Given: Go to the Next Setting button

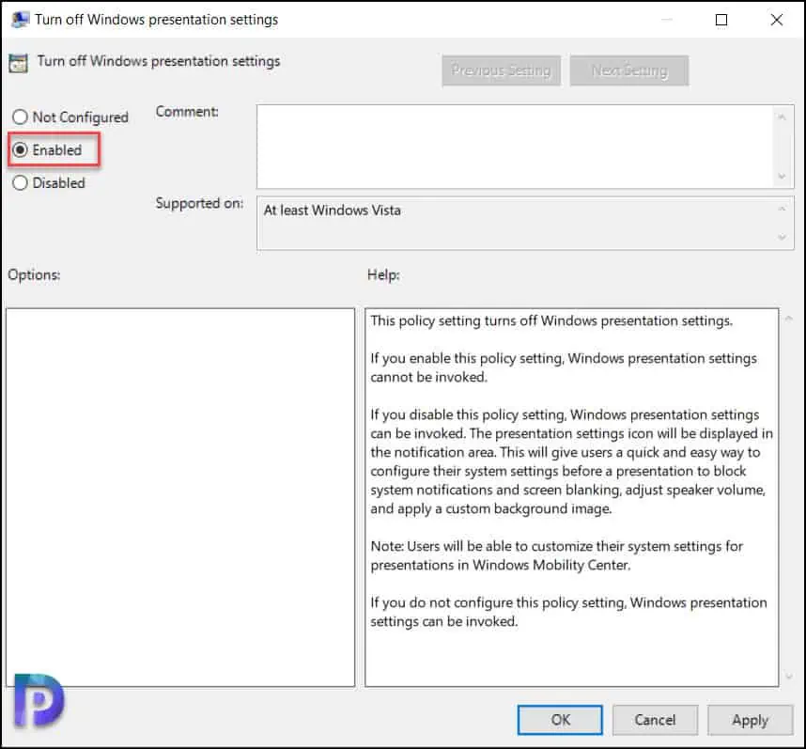Looking at the screenshot, I should point(629,70).
